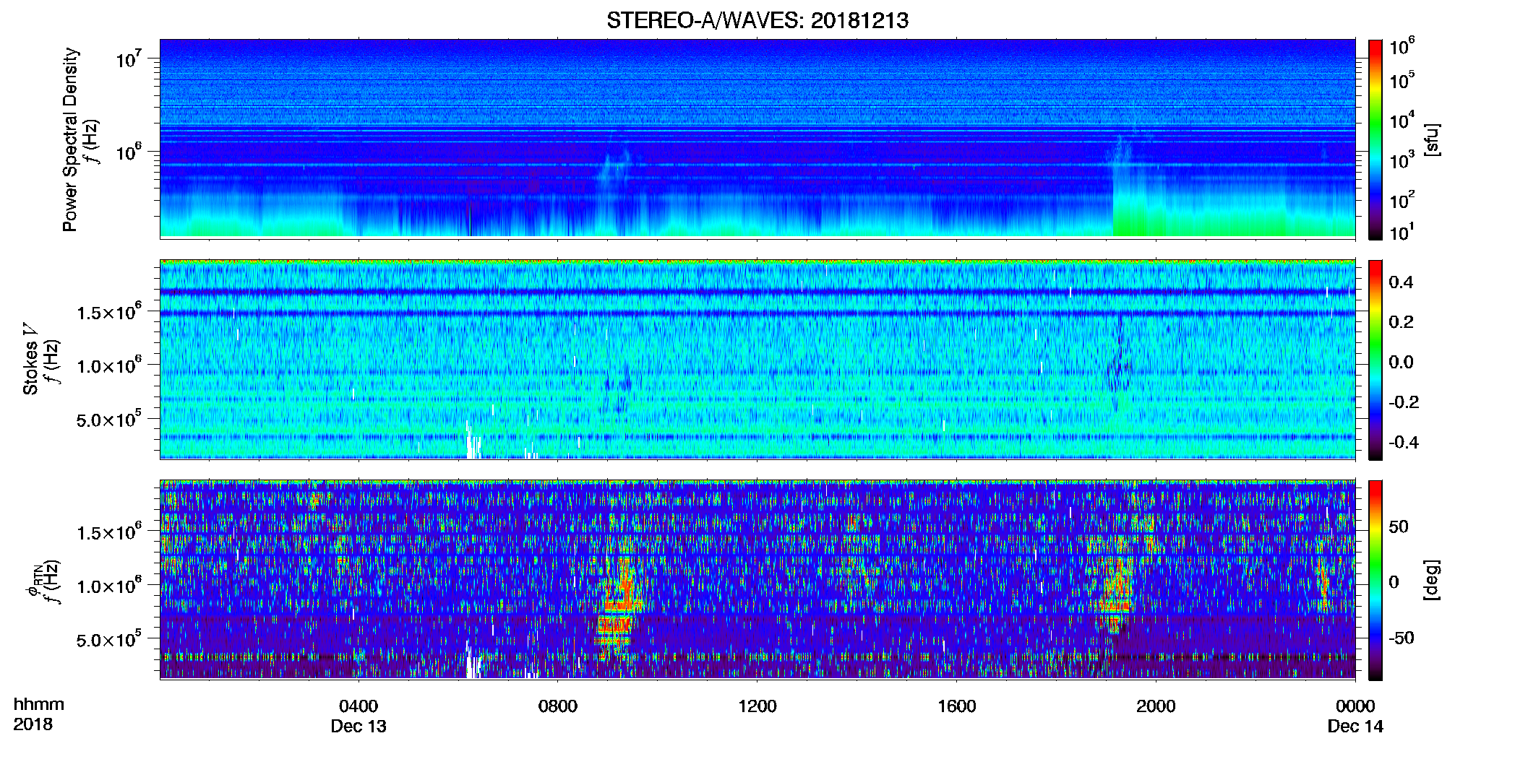
Task: Click the [sfu] colorbar unit label
Action: tap(1432, 139)
